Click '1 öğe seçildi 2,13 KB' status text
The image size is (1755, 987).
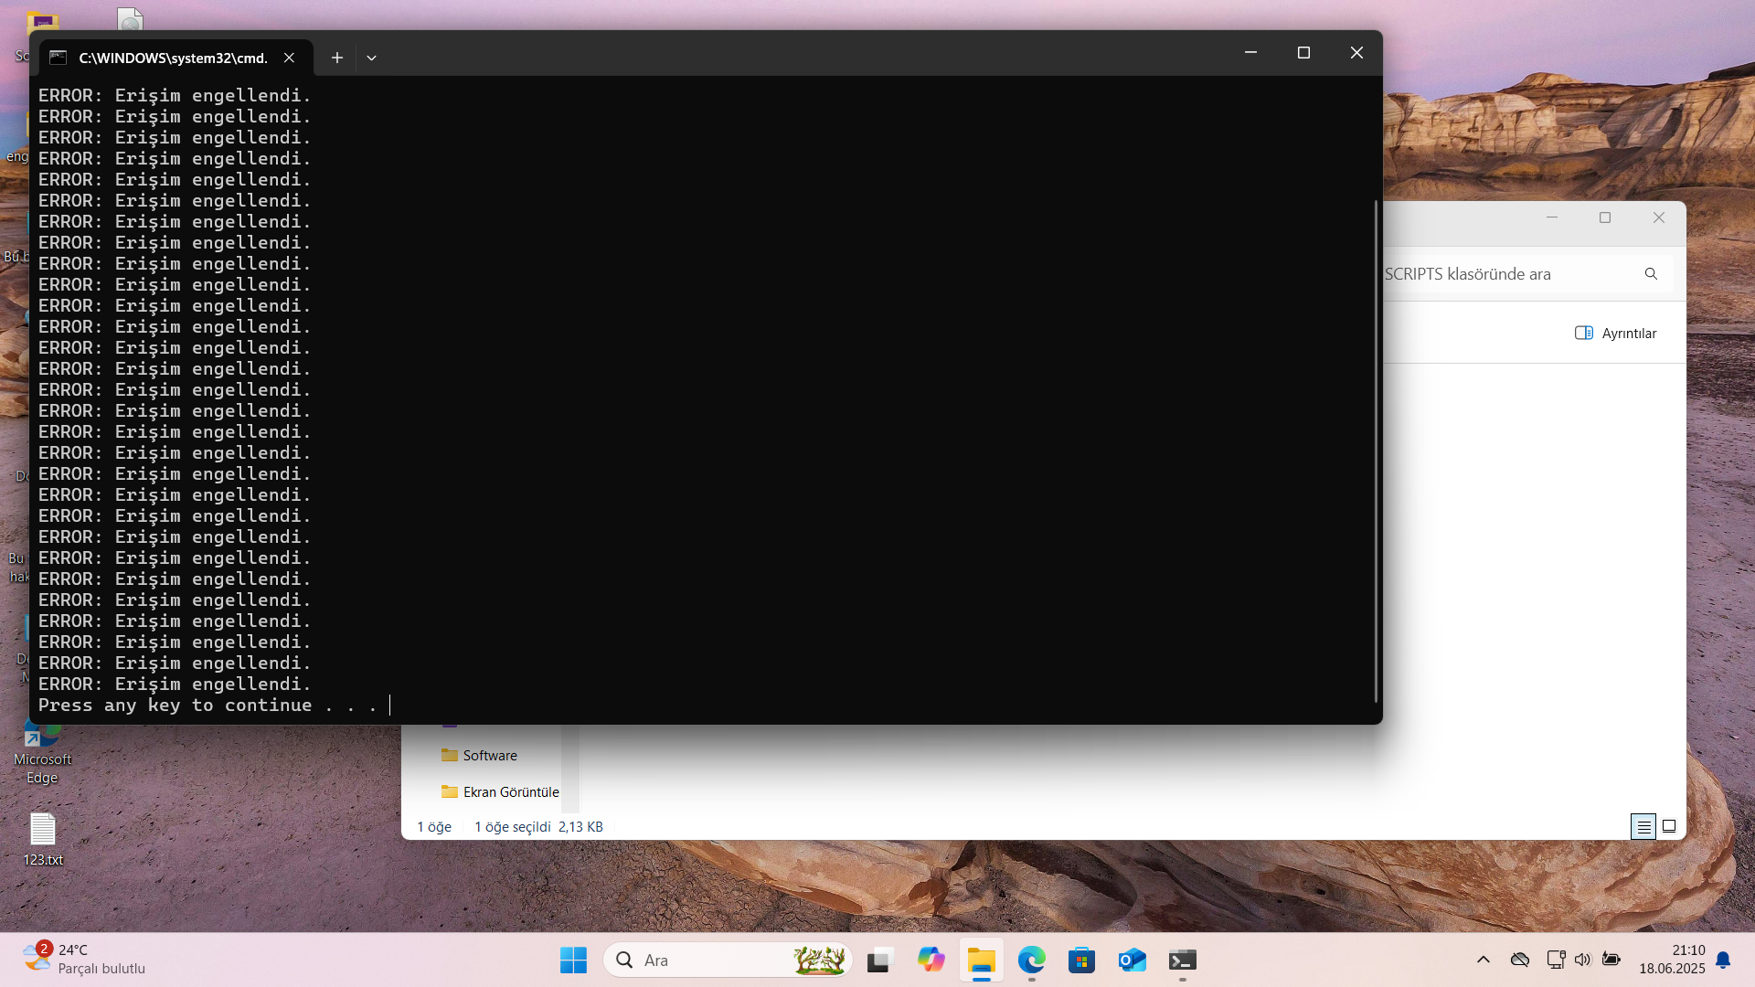pos(538,827)
